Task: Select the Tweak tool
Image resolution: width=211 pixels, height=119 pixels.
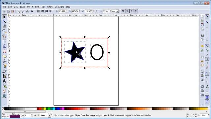Action: click(x=4, y=26)
